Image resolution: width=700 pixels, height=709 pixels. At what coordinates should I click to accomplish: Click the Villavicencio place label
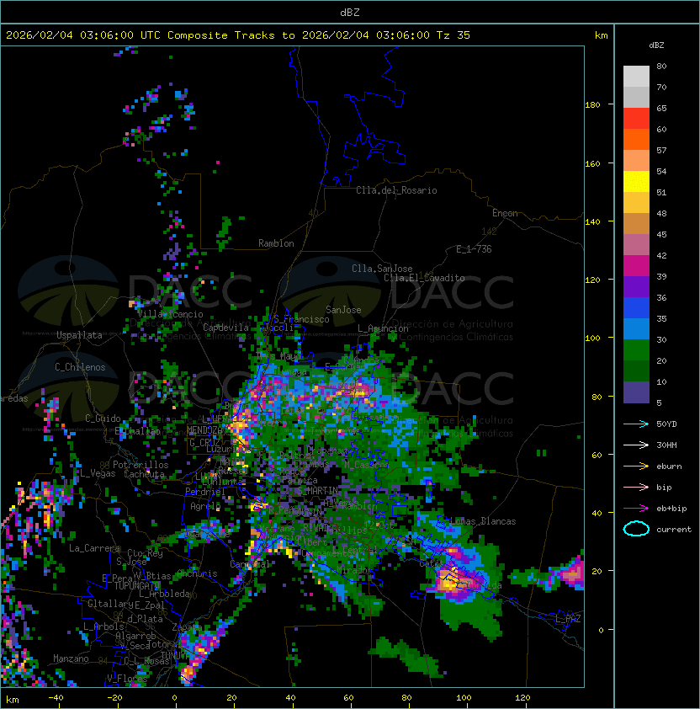point(170,314)
